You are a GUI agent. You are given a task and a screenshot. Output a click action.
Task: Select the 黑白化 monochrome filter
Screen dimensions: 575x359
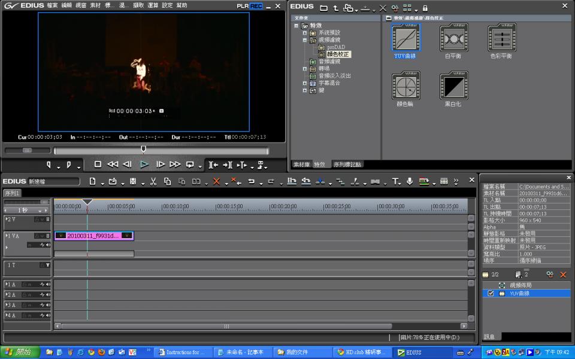point(453,86)
